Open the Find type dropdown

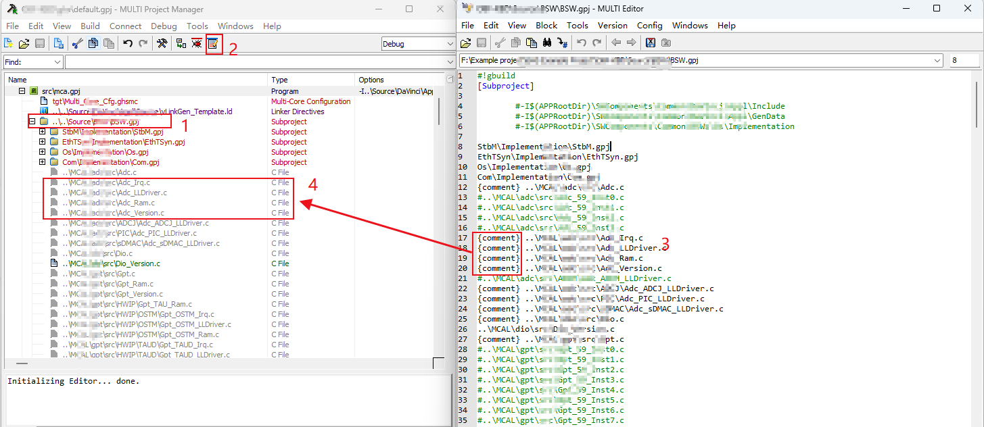(x=32, y=61)
